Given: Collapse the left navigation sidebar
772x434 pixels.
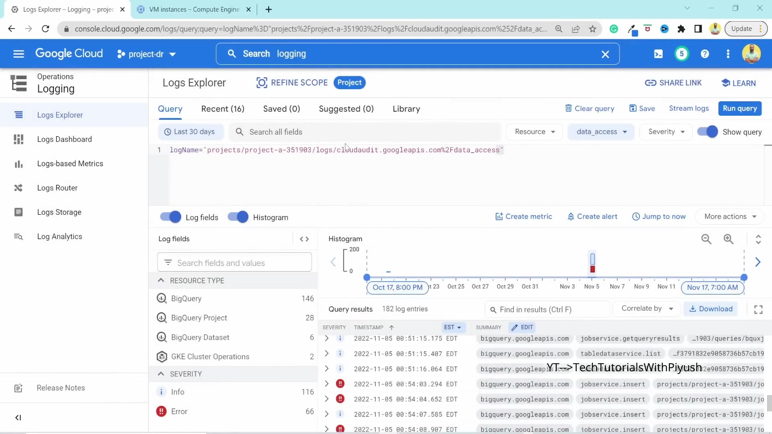Looking at the screenshot, I should coord(18,418).
